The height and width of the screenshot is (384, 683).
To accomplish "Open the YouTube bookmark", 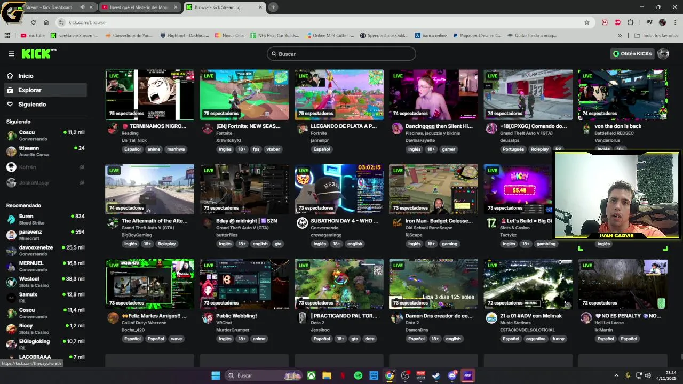I will 33,36.
